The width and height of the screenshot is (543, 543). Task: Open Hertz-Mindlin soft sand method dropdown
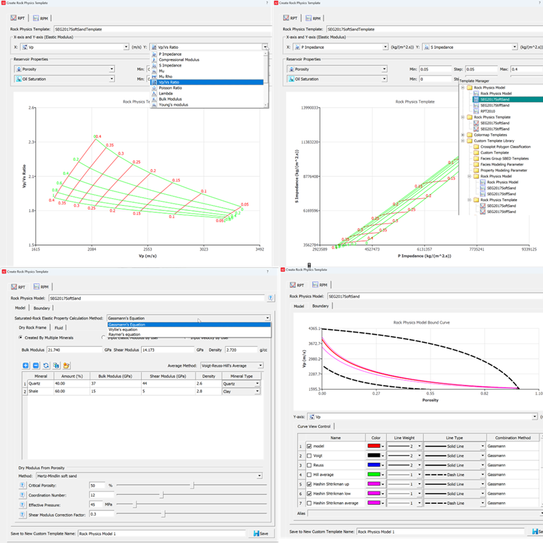click(149, 476)
